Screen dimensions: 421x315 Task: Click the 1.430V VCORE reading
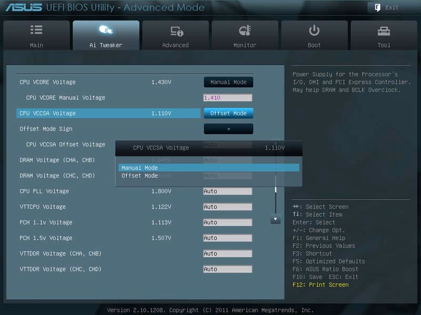click(162, 82)
